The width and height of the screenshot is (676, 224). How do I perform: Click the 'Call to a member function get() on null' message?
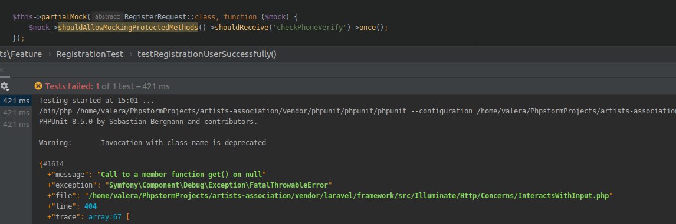point(182,175)
